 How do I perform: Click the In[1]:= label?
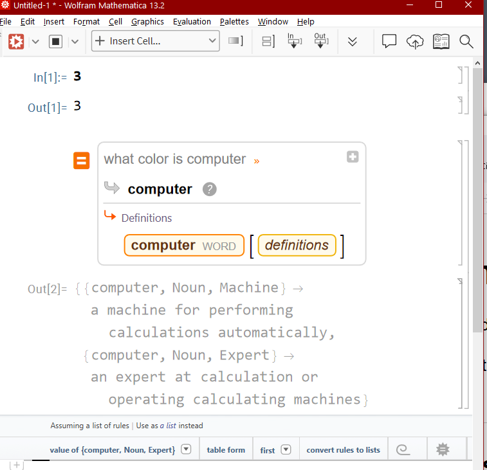click(x=50, y=77)
